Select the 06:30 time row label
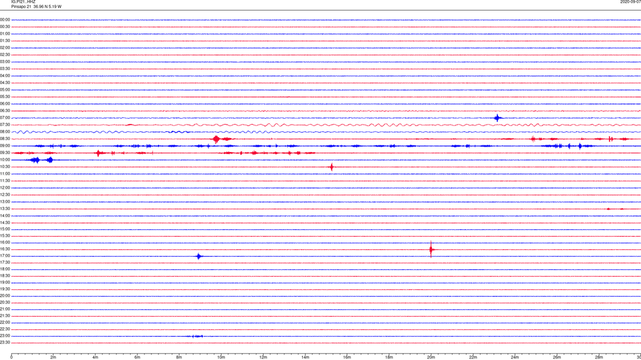The image size is (641, 360). tap(5, 111)
